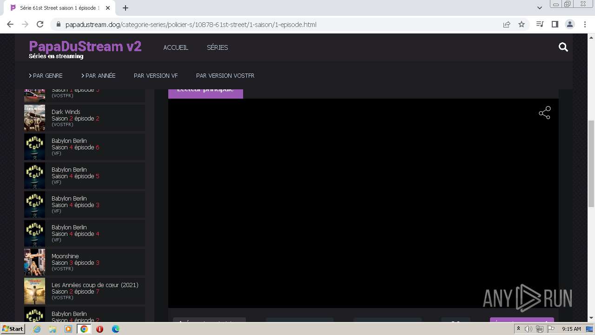This screenshot has height=335, width=595.
Task: Bookmark this tab with the star icon
Action: [522, 24]
